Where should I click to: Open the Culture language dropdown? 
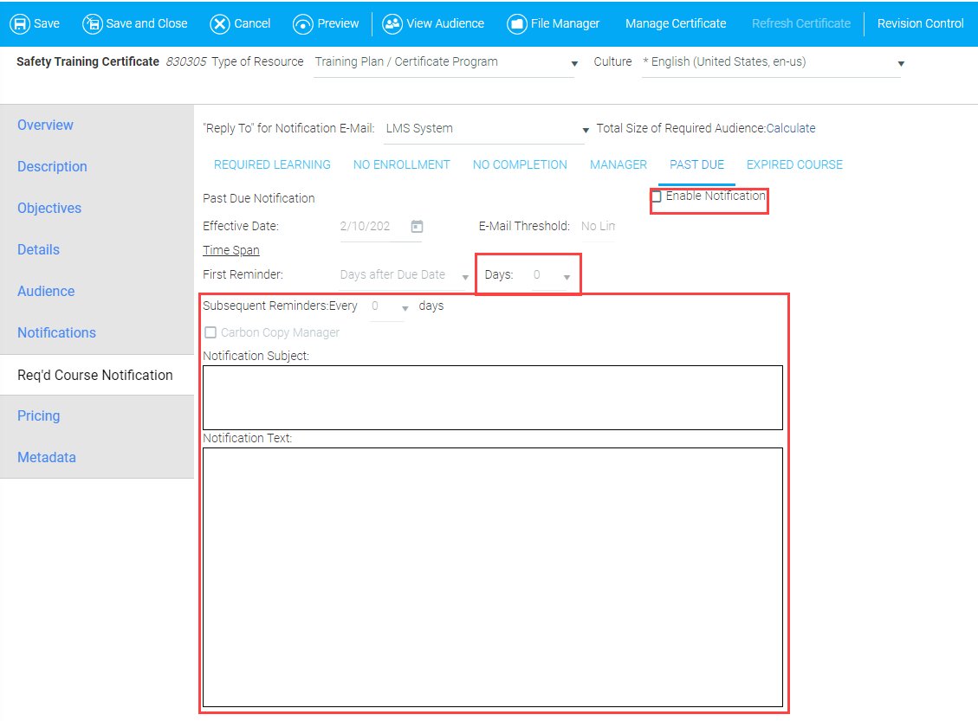click(901, 64)
